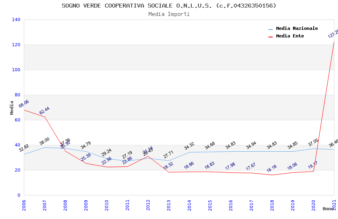Select the 18.83 data label
The width and height of the screenshot is (338, 219).
210,165
